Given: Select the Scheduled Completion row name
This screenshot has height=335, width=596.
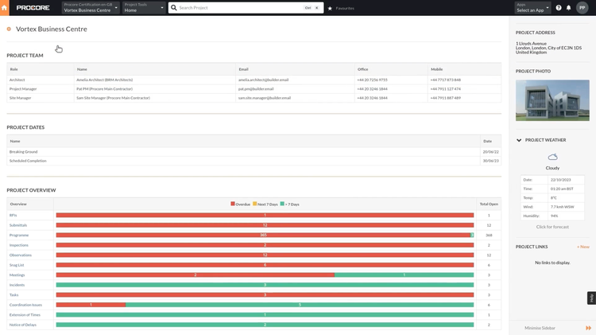Looking at the screenshot, I should [28, 161].
